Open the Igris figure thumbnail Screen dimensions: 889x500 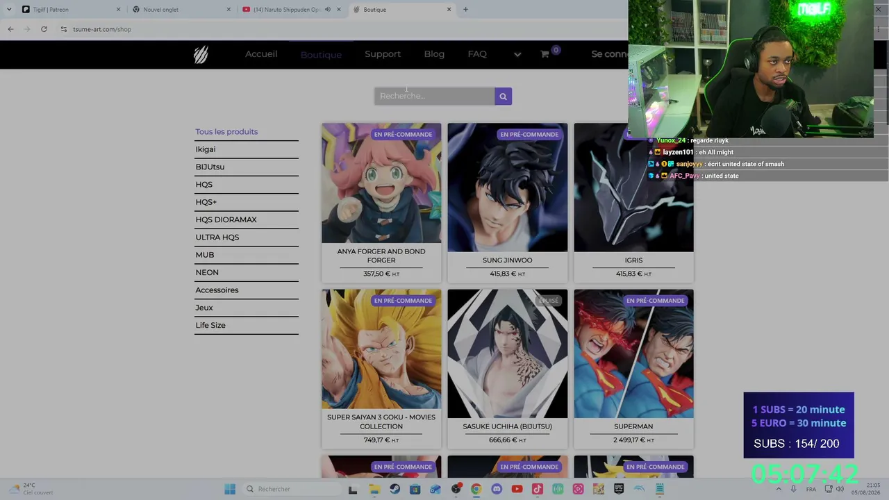[x=634, y=187]
